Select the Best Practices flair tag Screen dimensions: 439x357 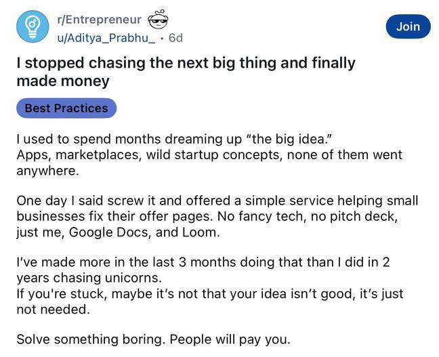[x=66, y=108]
